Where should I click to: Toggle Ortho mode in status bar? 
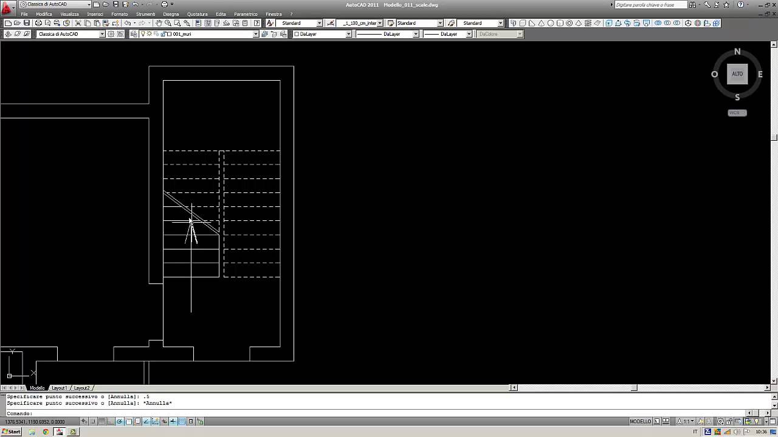coord(110,421)
